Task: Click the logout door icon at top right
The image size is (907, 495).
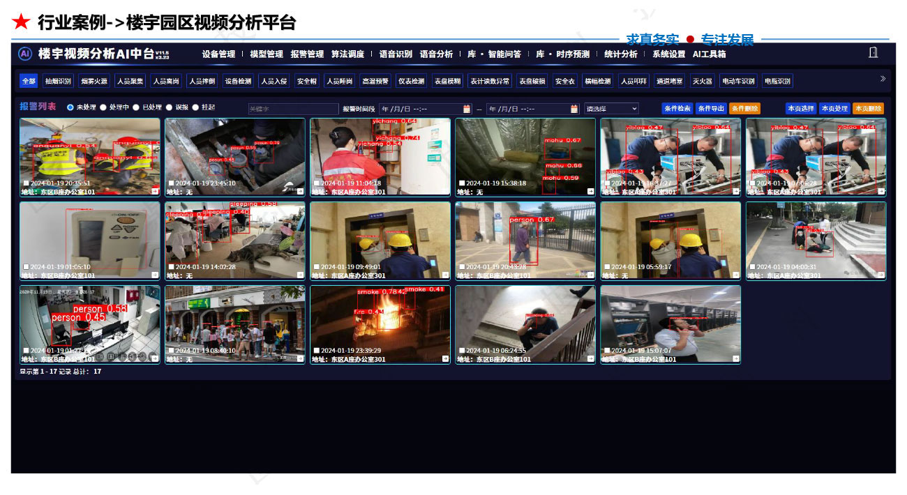Action: [x=873, y=53]
